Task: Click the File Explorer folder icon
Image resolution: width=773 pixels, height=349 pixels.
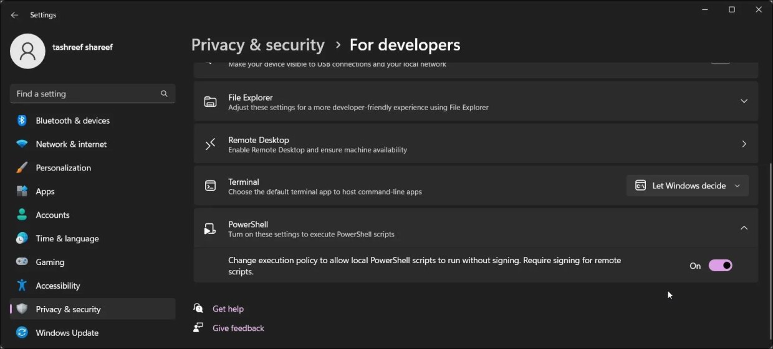Action: [x=211, y=102]
